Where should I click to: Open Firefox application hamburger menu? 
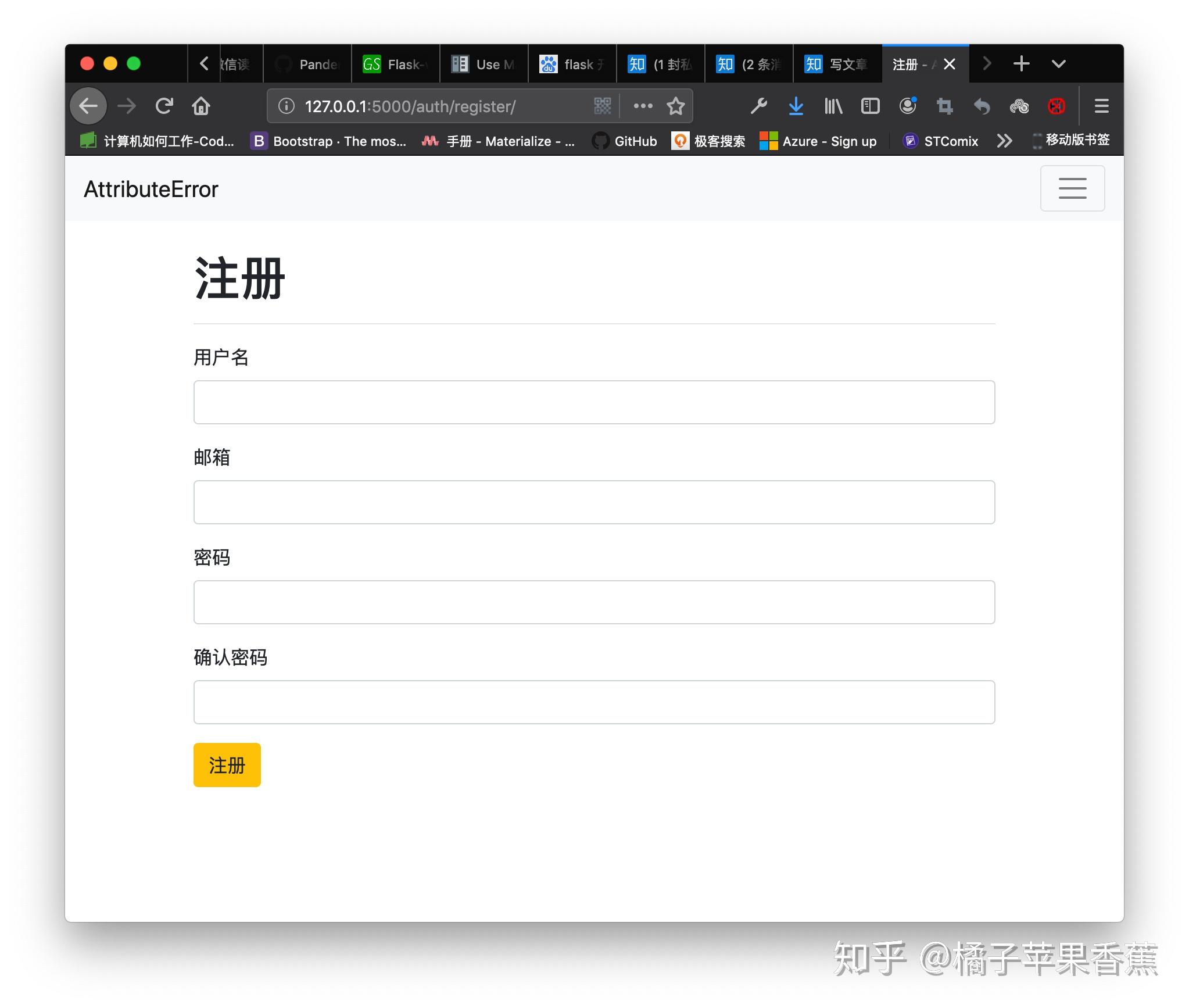pyautogui.click(x=1101, y=106)
